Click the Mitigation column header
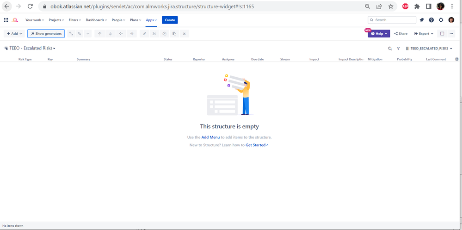This screenshot has height=230, width=462. (x=375, y=59)
